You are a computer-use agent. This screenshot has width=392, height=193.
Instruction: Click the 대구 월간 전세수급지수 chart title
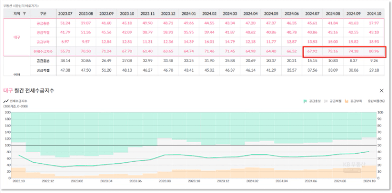point(29,91)
